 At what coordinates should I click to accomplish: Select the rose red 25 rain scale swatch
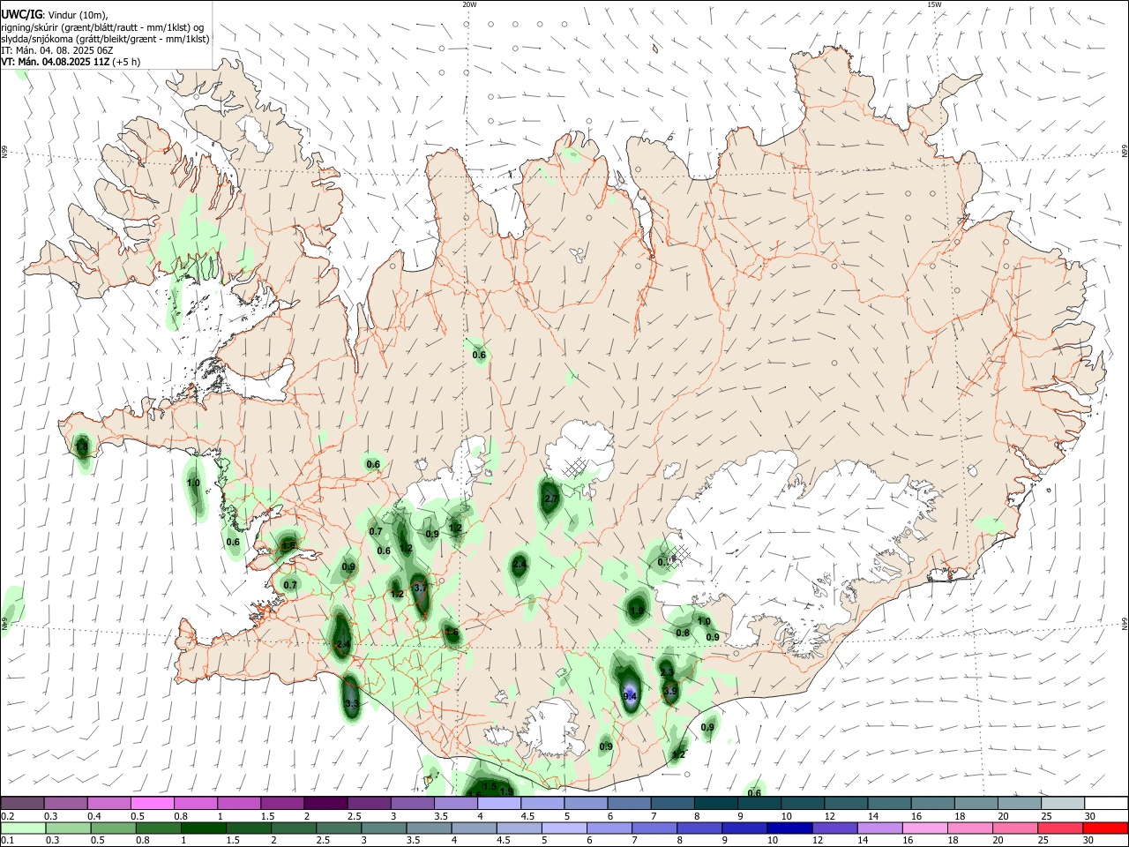pyautogui.click(x=1059, y=828)
